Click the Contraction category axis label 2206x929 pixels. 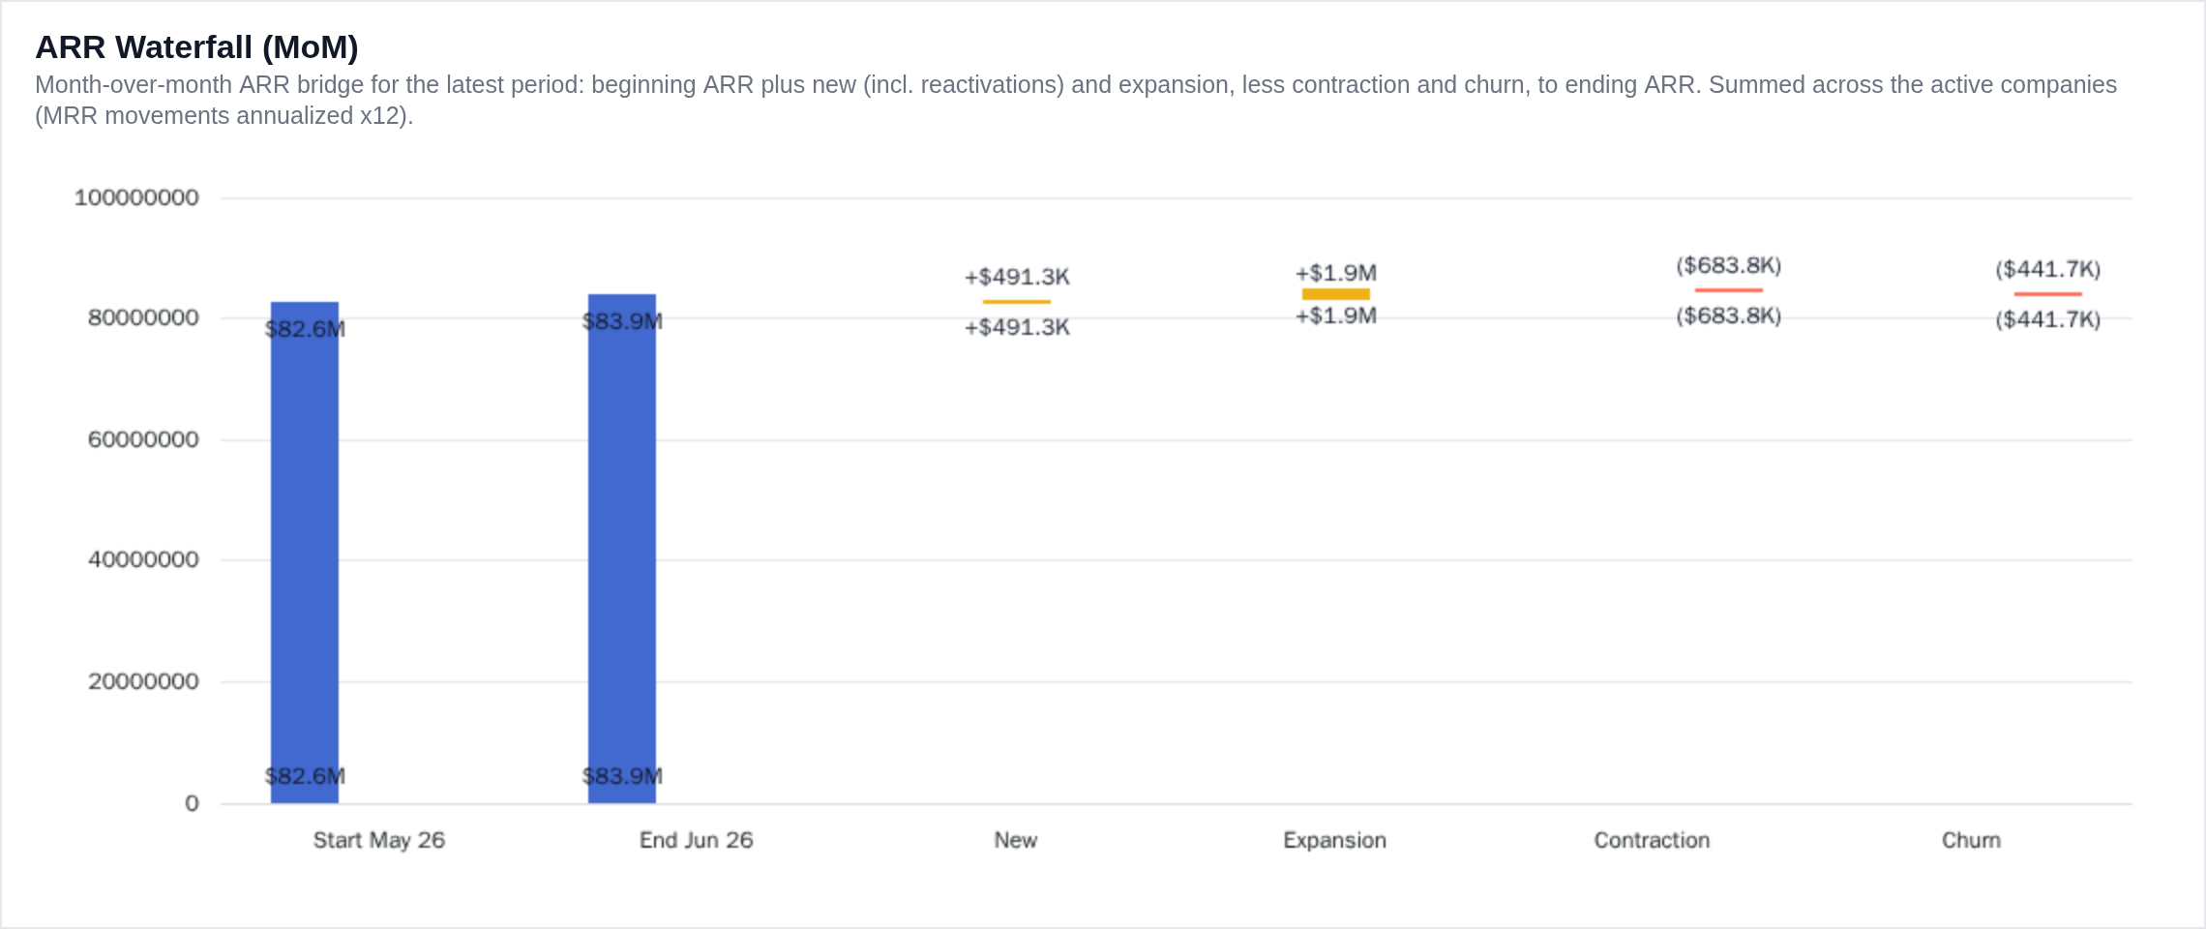(1653, 840)
